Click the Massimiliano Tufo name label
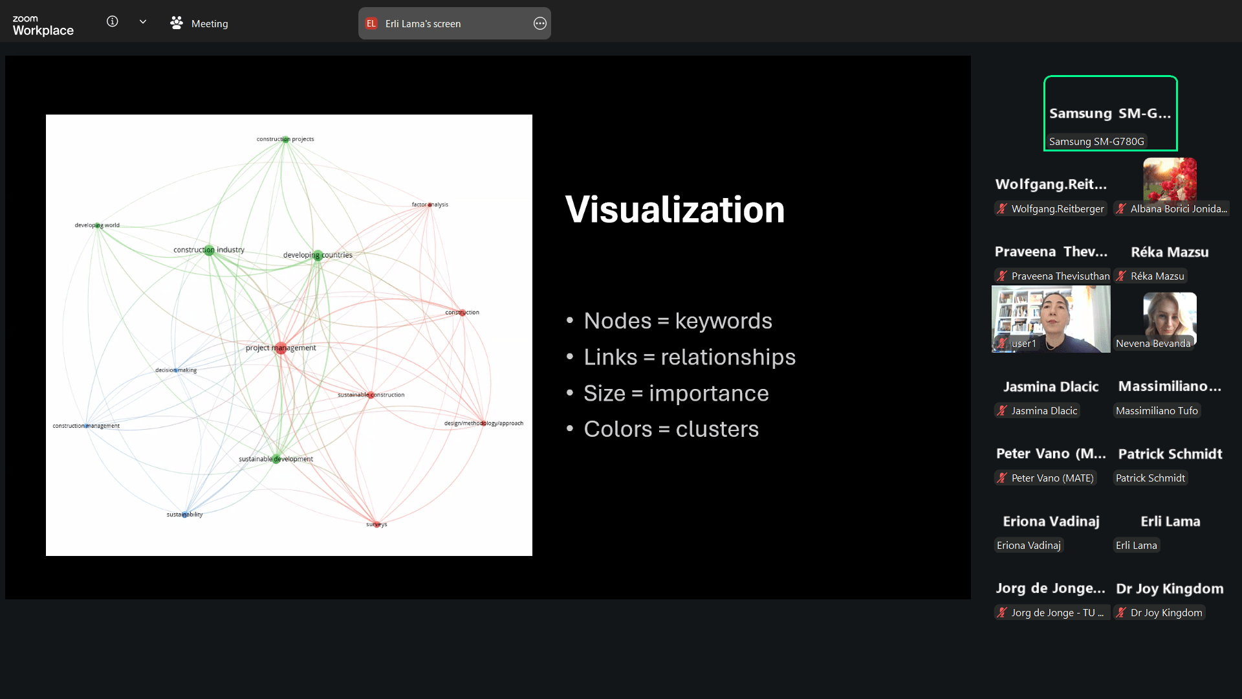Image resolution: width=1242 pixels, height=699 pixels. click(1157, 411)
